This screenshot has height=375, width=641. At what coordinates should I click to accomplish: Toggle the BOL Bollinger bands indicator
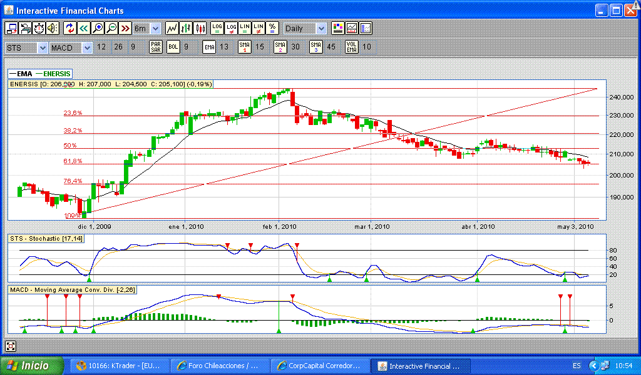point(173,47)
